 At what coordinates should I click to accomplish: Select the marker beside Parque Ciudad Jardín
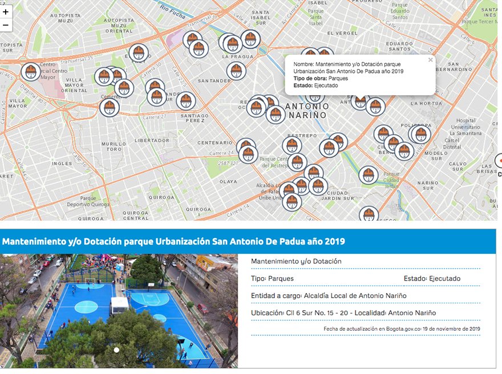[x=369, y=176]
